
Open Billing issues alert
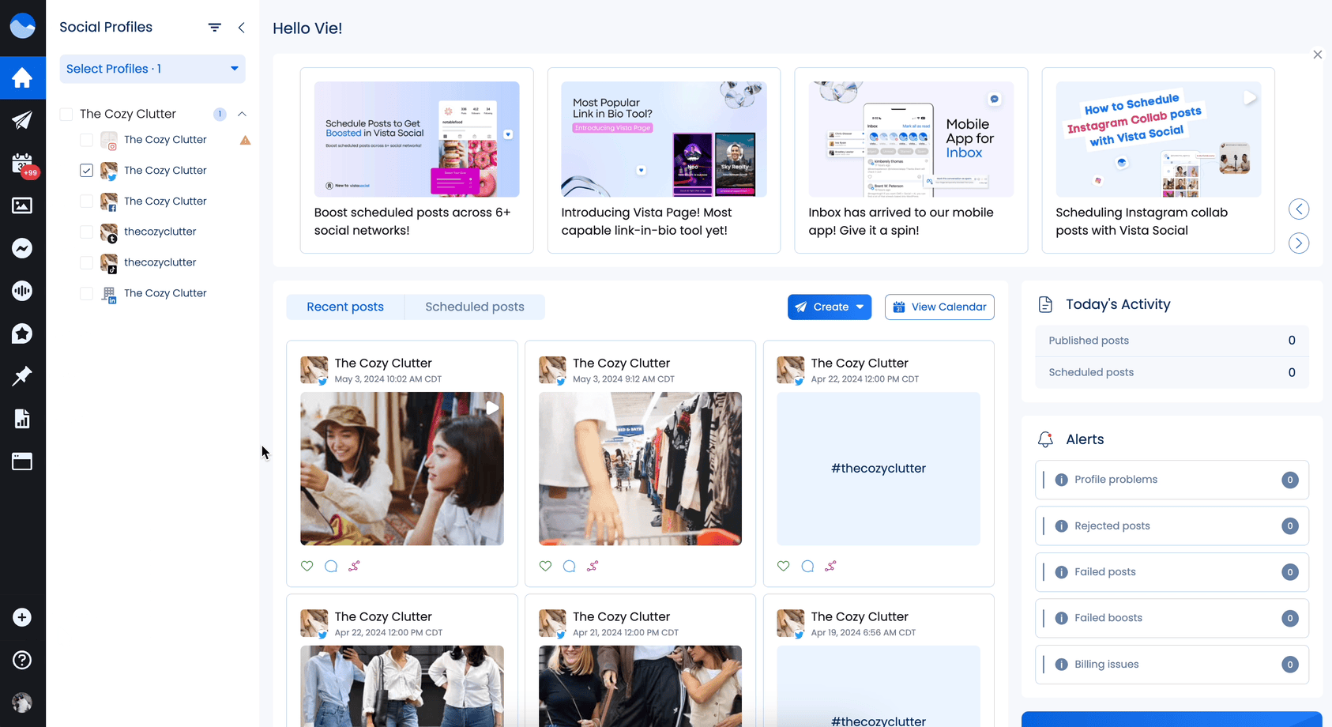click(x=1172, y=665)
